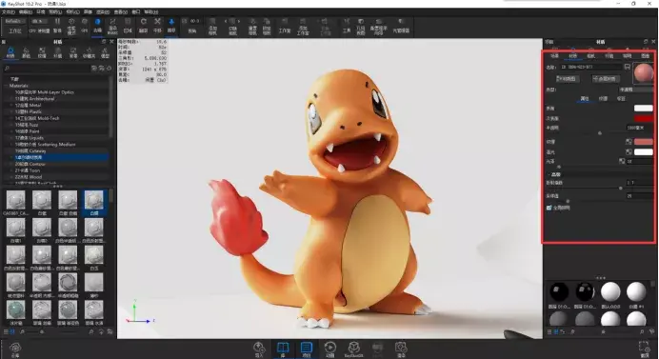Open the Edit (编辑) menu
659x359 pixels.
(x=26, y=12)
